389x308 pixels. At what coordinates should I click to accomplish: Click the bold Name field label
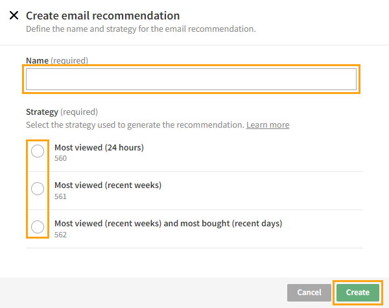36,60
